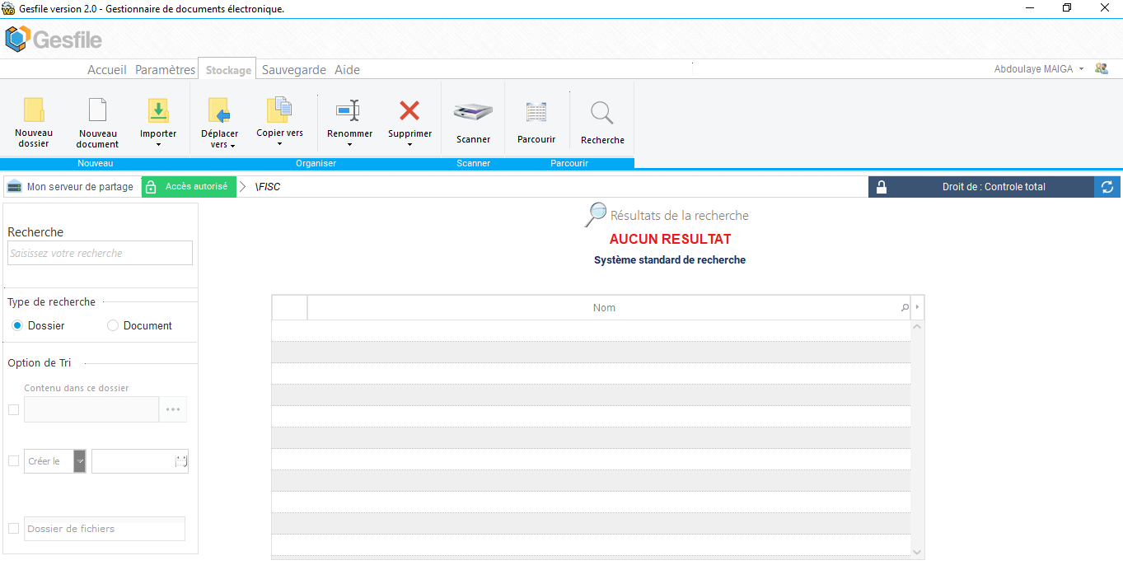Viewport: 1123px width, 579px height.
Task: Select the Document search type
Action: [113, 325]
